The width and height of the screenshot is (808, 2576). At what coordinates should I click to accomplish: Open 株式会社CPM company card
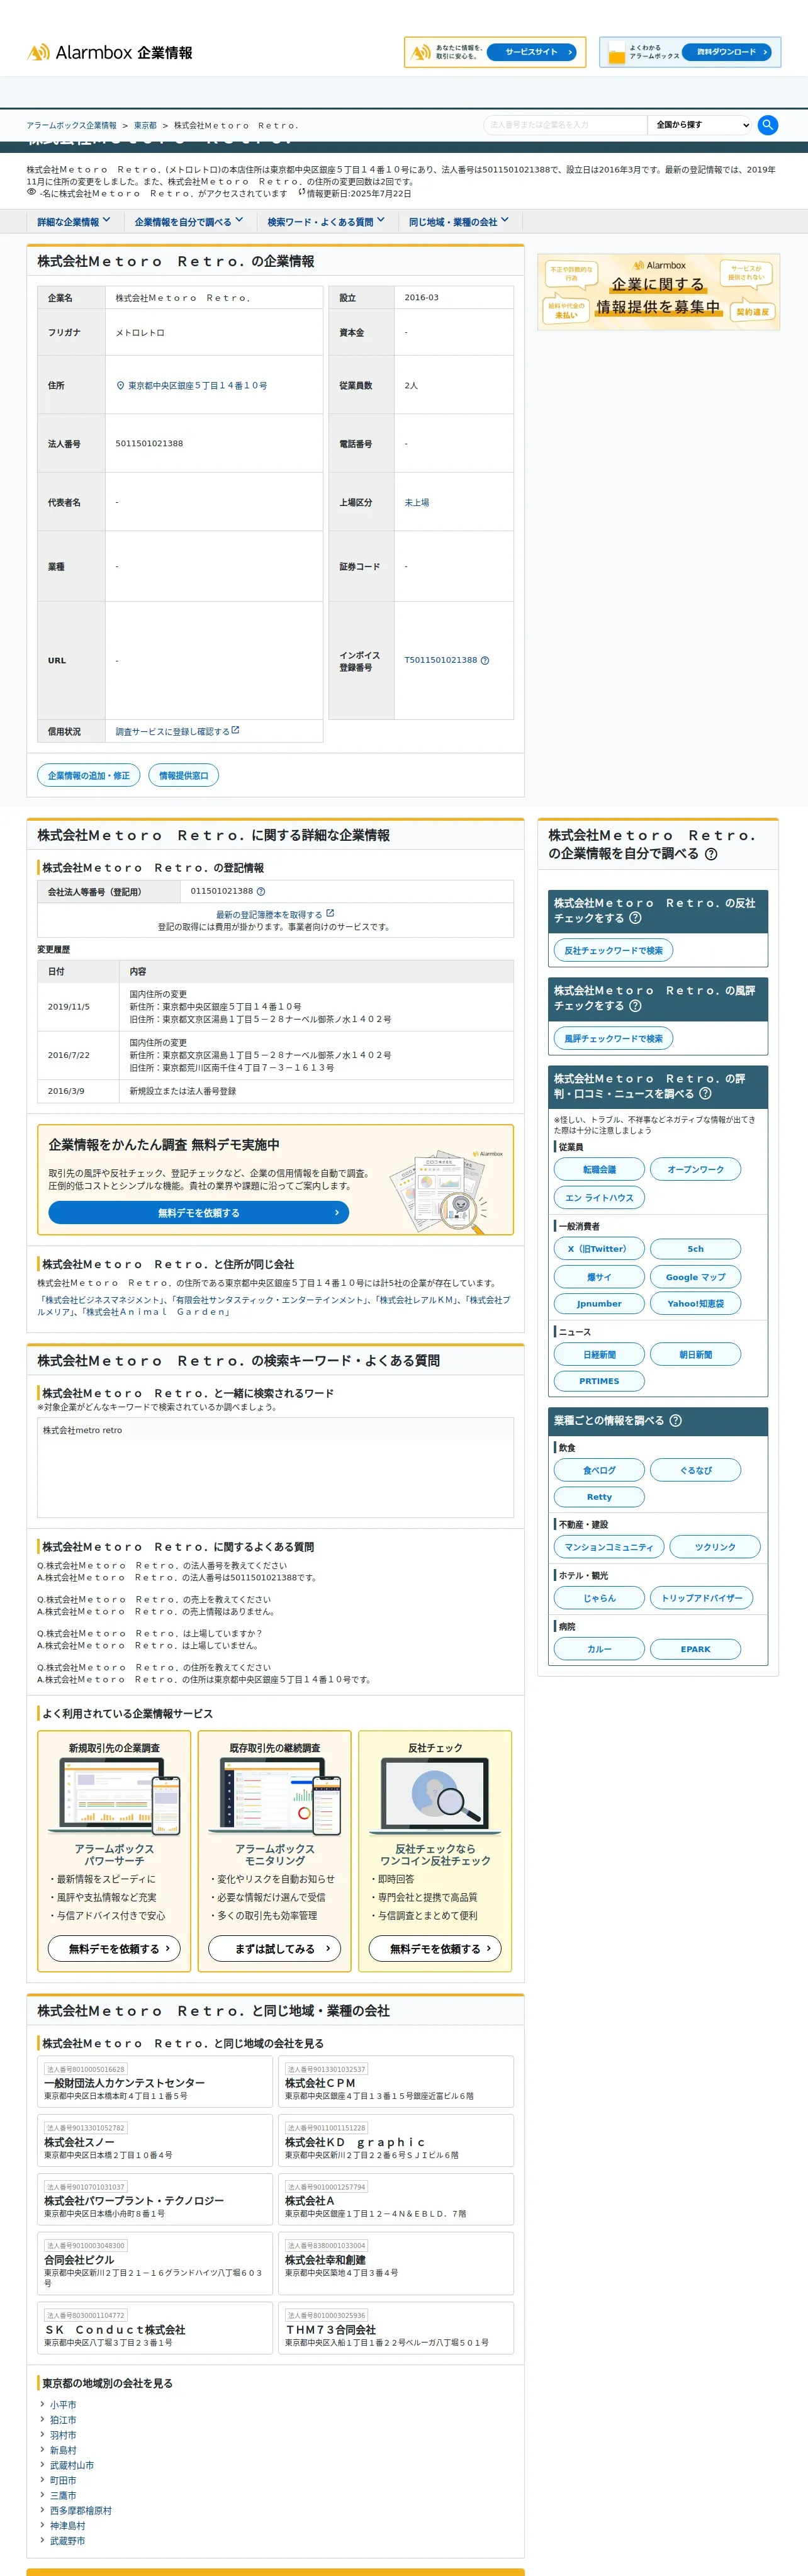pos(396,2082)
